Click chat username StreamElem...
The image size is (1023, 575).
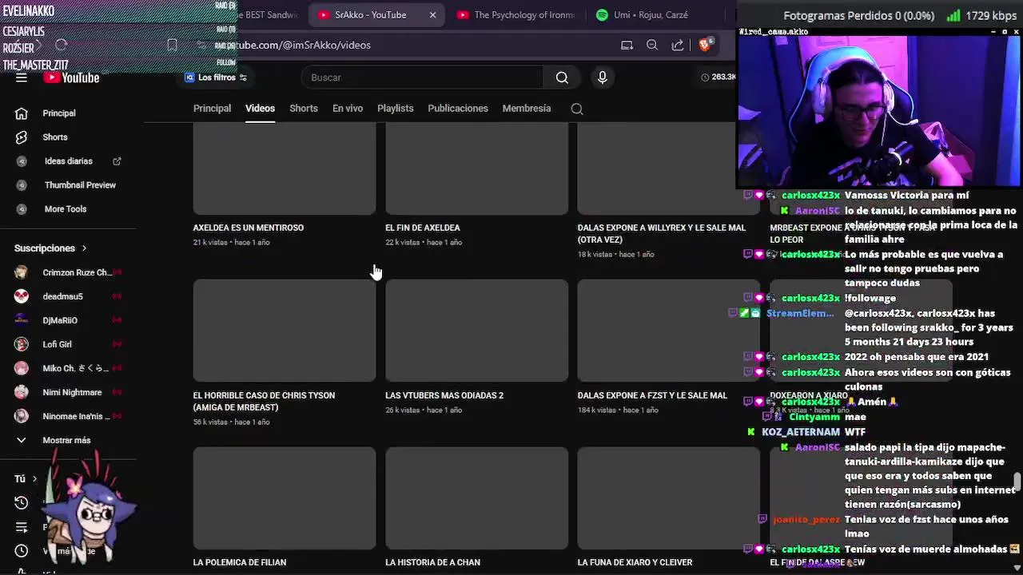coord(800,313)
